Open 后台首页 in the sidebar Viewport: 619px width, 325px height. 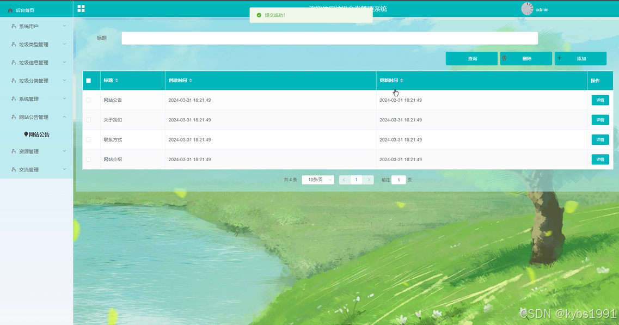point(25,10)
